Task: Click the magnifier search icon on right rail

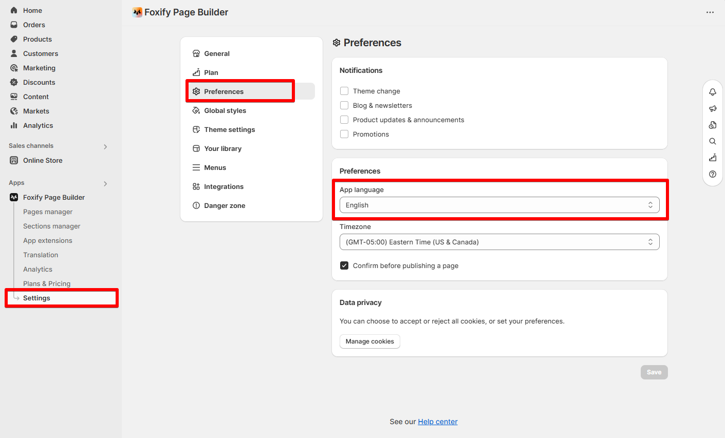Action: (x=713, y=141)
